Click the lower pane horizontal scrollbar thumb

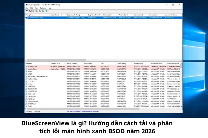click(83, 109)
